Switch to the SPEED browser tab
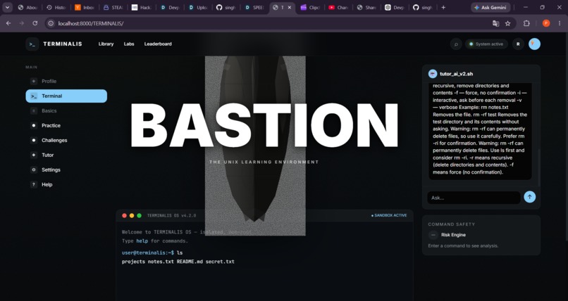 (x=254, y=7)
